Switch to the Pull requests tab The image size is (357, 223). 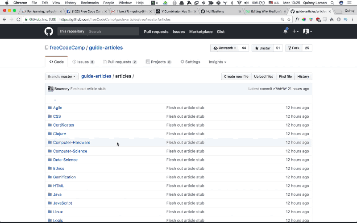click(120, 62)
